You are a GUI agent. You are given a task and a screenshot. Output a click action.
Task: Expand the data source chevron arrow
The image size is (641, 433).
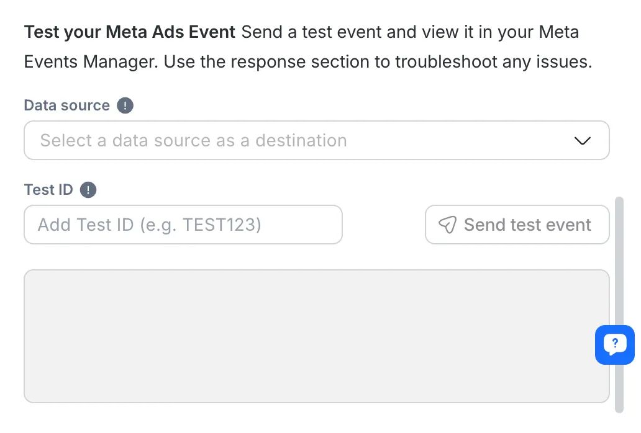point(582,141)
